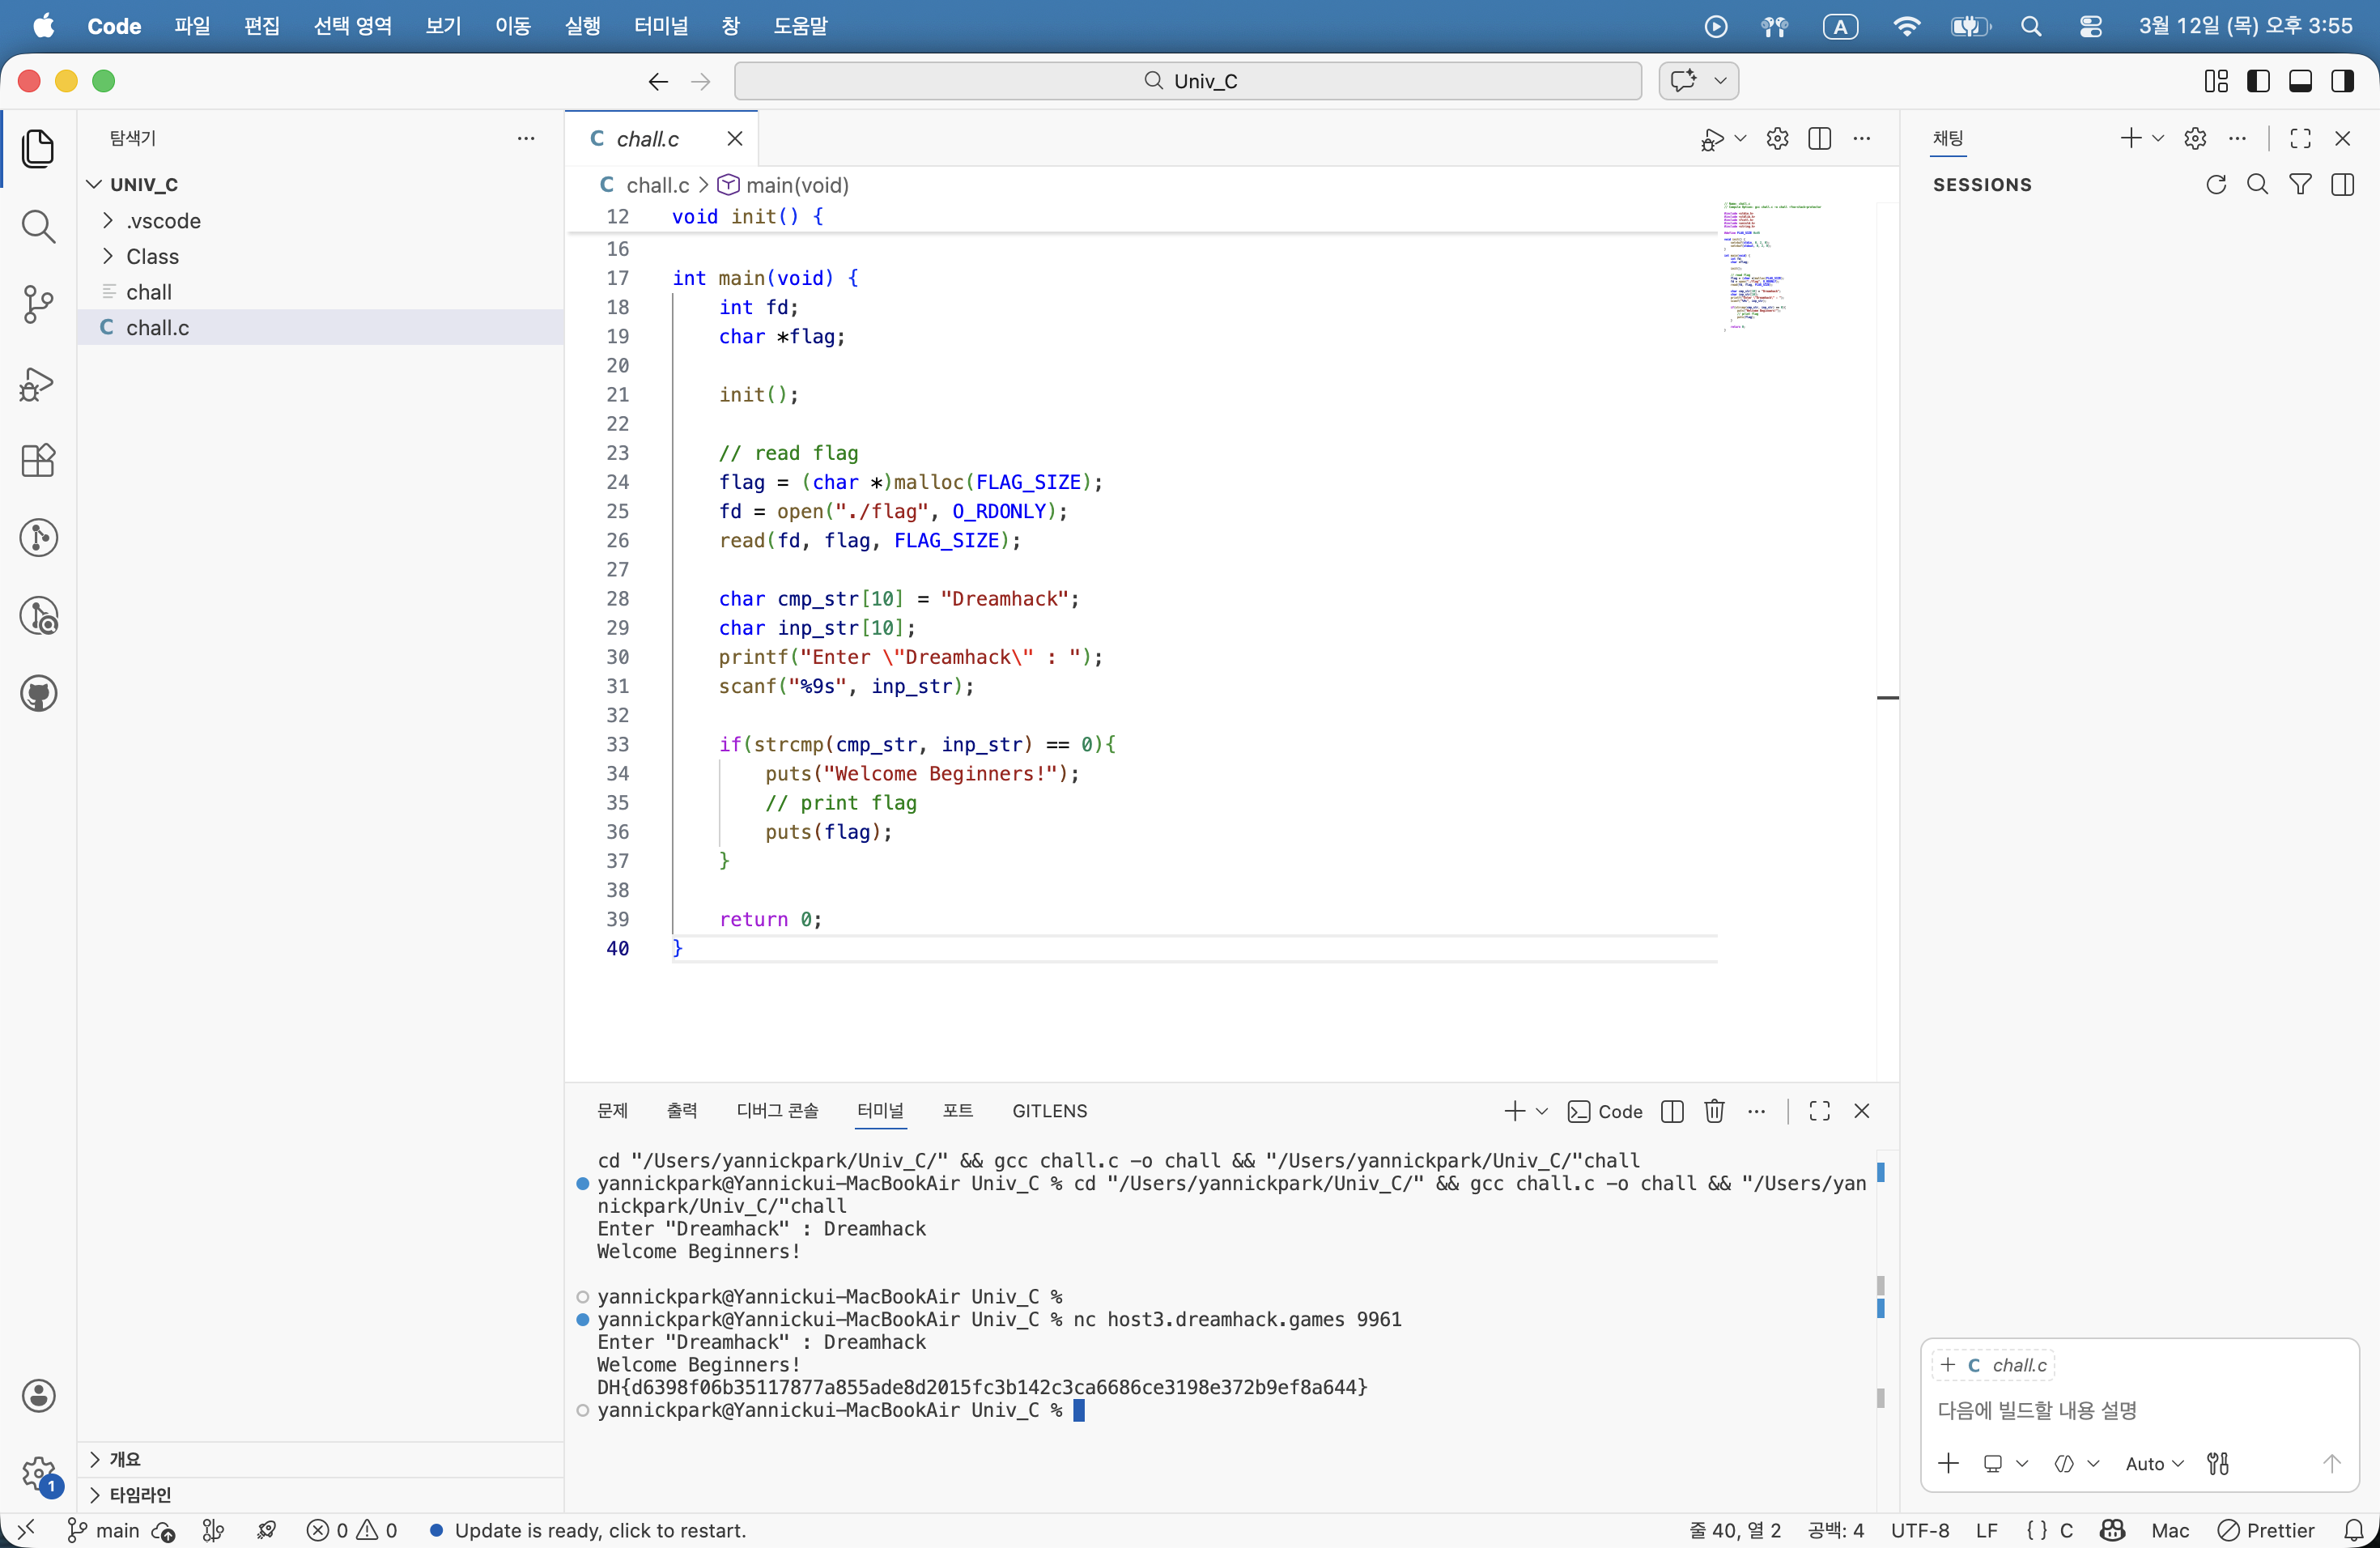Viewport: 2380px width, 1548px height.
Task: Open the GitHub sidebar icon
Action: 38,694
